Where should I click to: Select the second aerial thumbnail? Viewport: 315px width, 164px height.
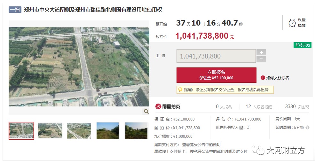(x=50, y=131)
